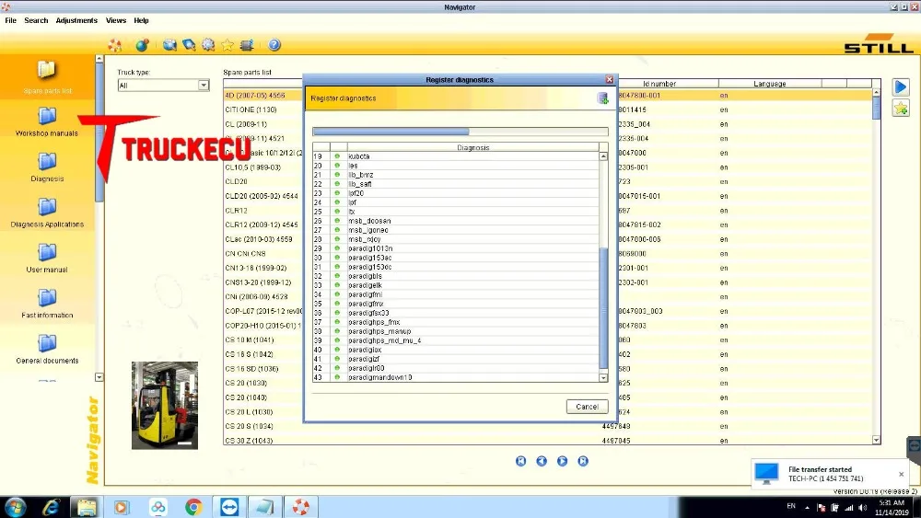Click the book search icon in the toolbar
This screenshot has width=921, height=518.
[169, 45]
